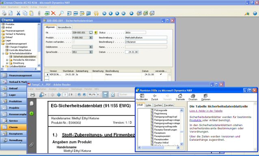Click the blue up-arrow List icon
Image resolution: width=259 pixels, height=156 pixels.
tap(132, 13)
